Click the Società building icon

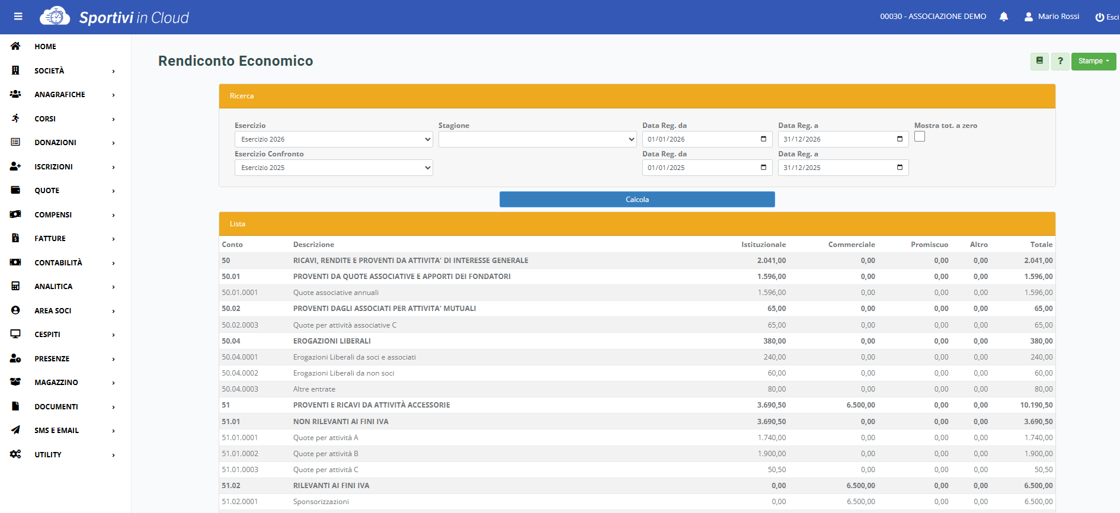(15, 70)
